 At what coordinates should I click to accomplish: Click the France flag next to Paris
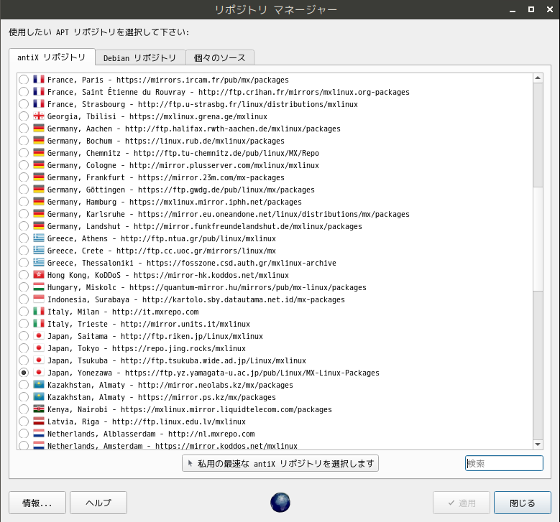click(39, 79)
